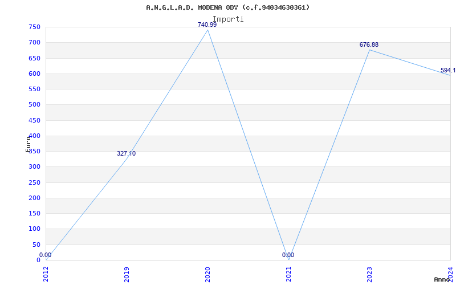Click the Anno x-axis title
Screen dimensions: 456x285
(441, 279)
